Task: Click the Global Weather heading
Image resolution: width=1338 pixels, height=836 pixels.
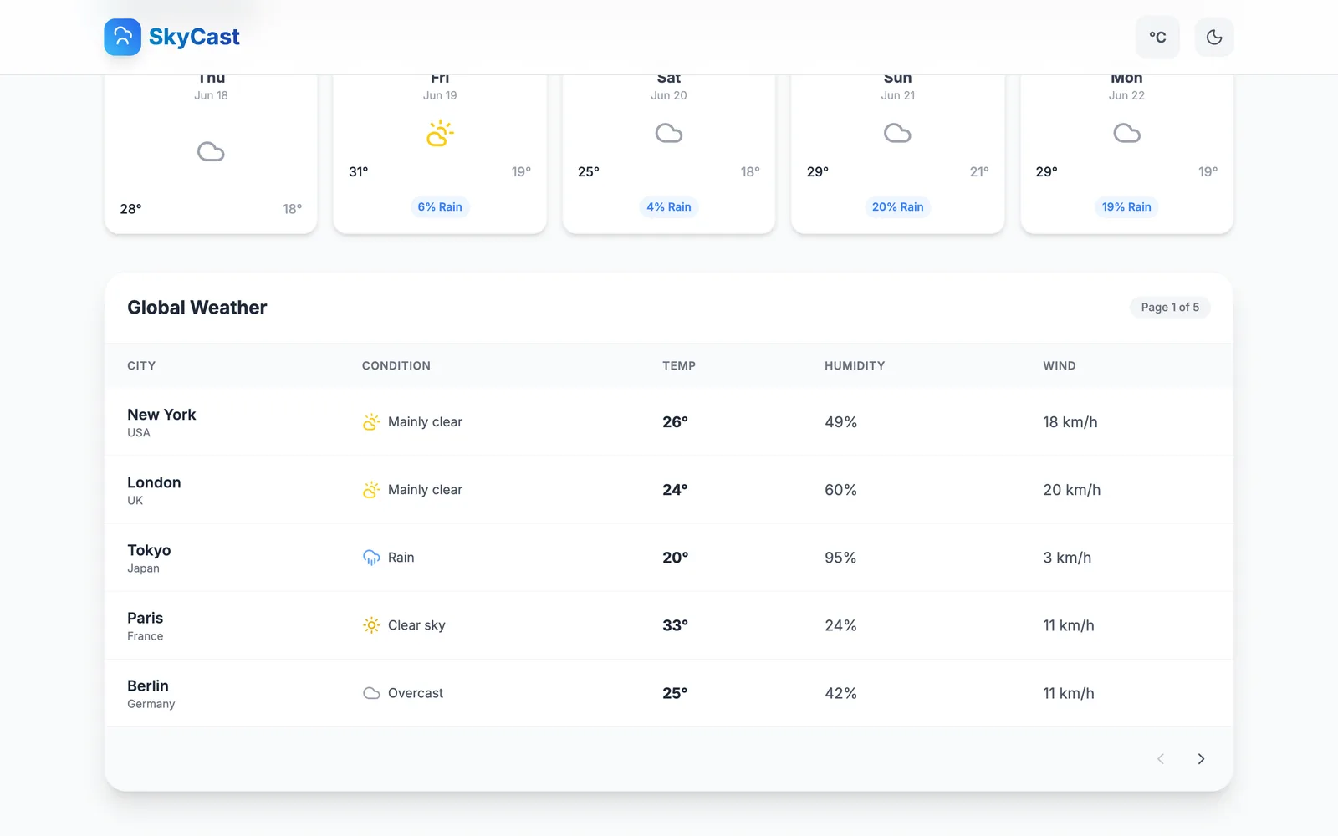Action: pyautogui.click(x=197, y=308)
